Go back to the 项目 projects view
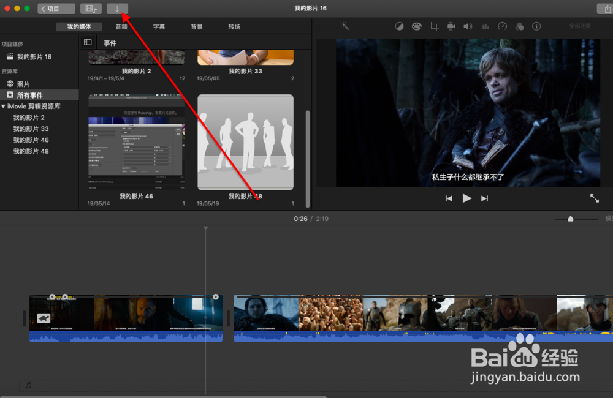 (x=56, y=9)
